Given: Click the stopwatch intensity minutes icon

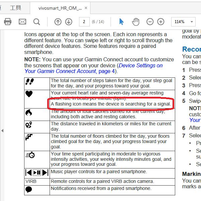Looking at the screenshot, I should 30,155.
